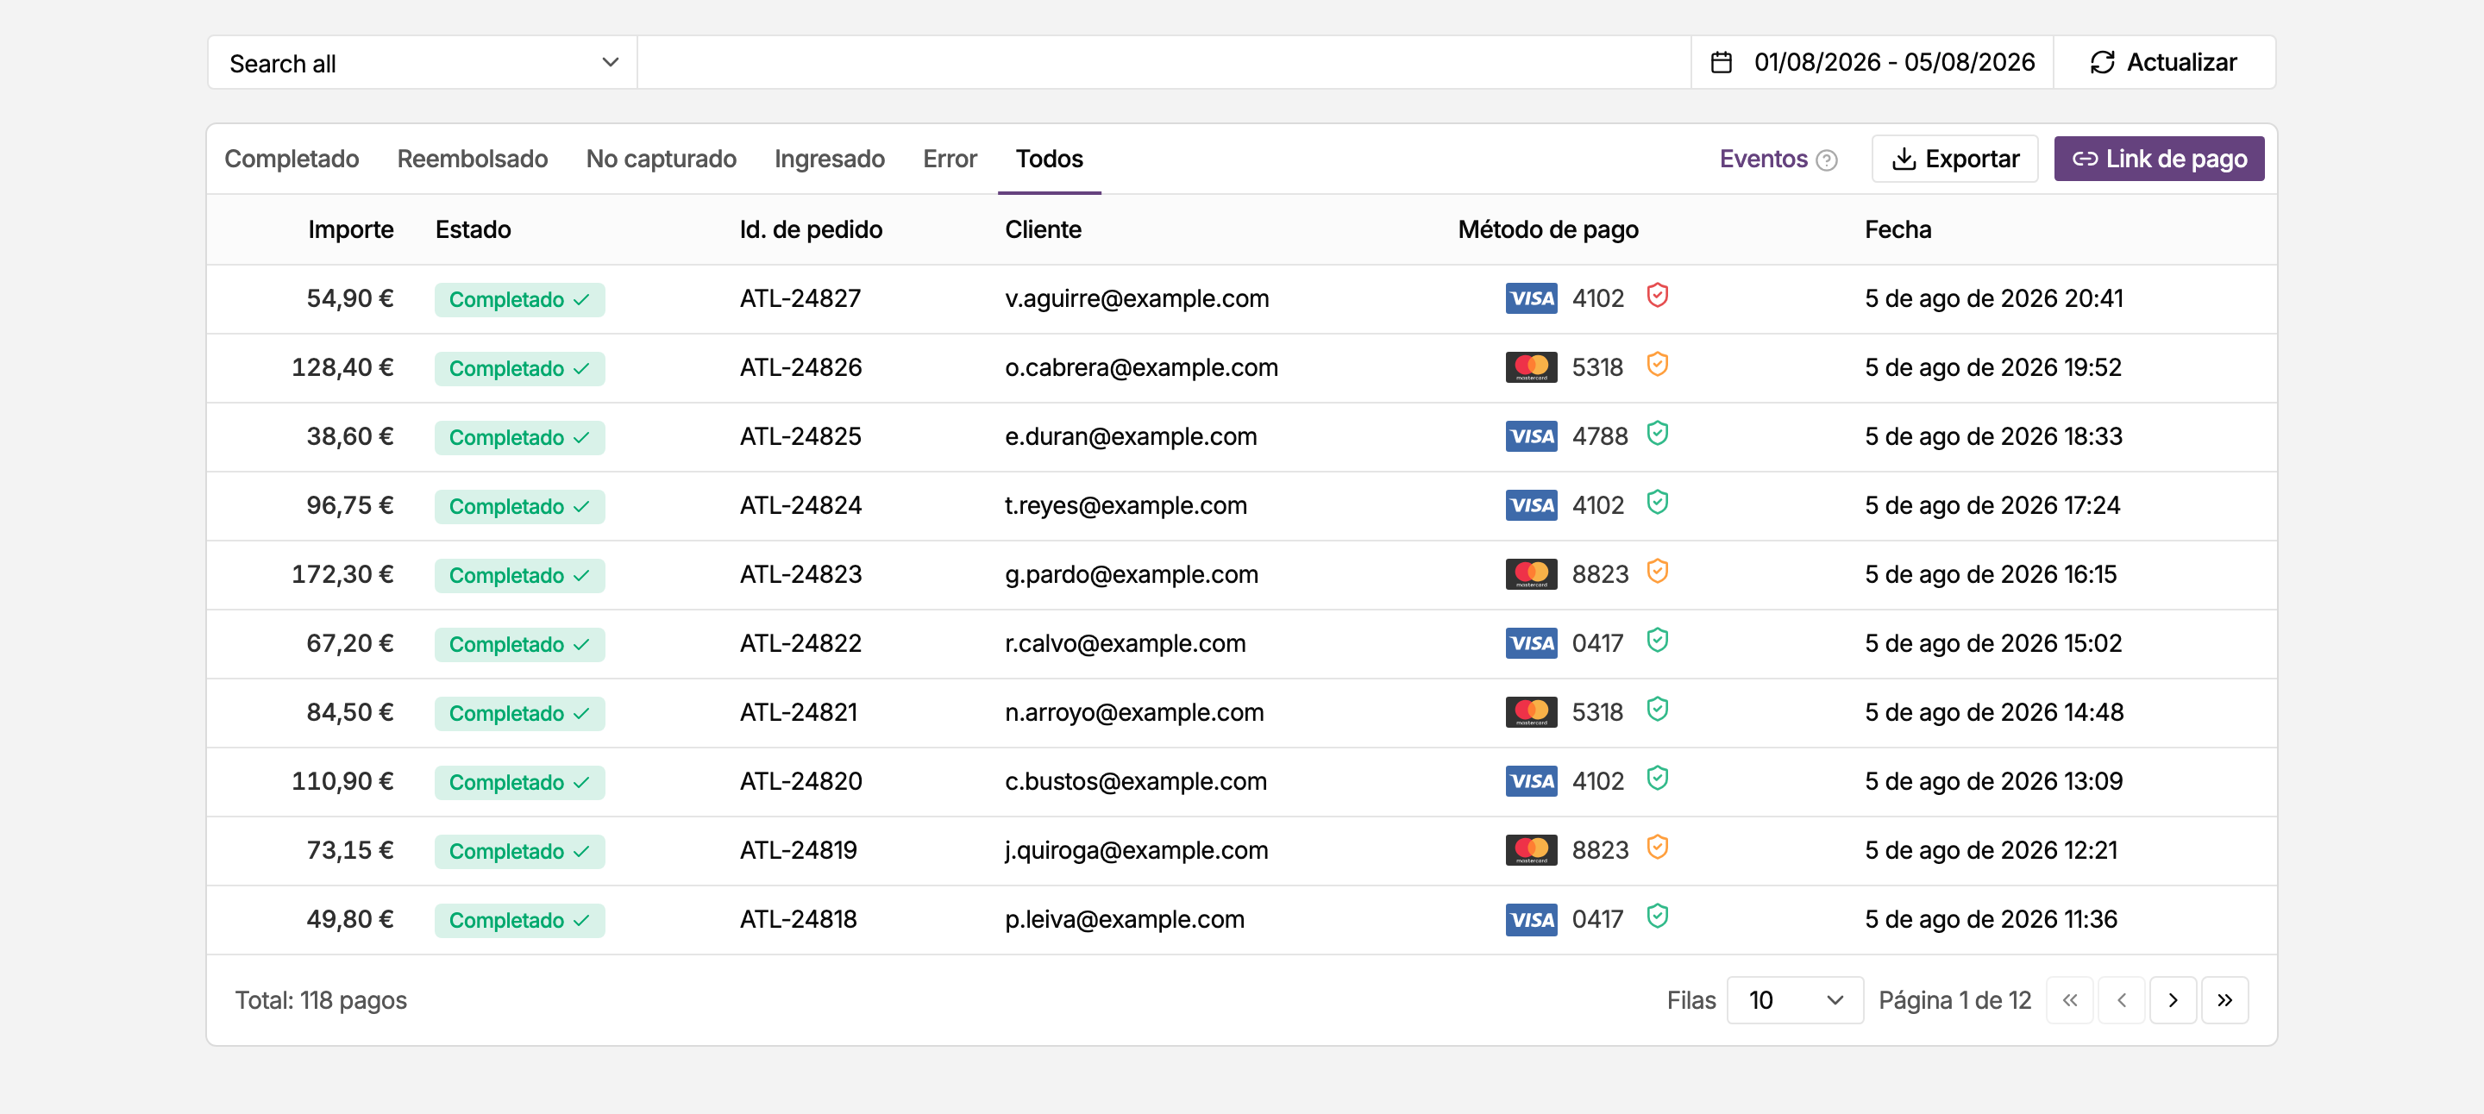Create a Link de pago
The height and width of the screenshot is (1114, 2484).
click(x=2159, y=159)
